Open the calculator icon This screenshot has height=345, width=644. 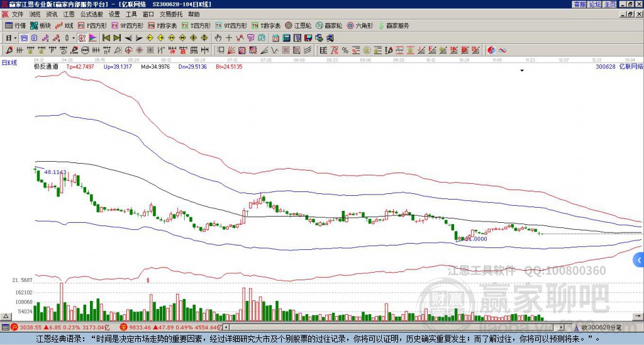(286, 38)
